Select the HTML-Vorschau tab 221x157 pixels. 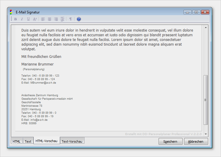pyautogui.click(x=46, y=141)
